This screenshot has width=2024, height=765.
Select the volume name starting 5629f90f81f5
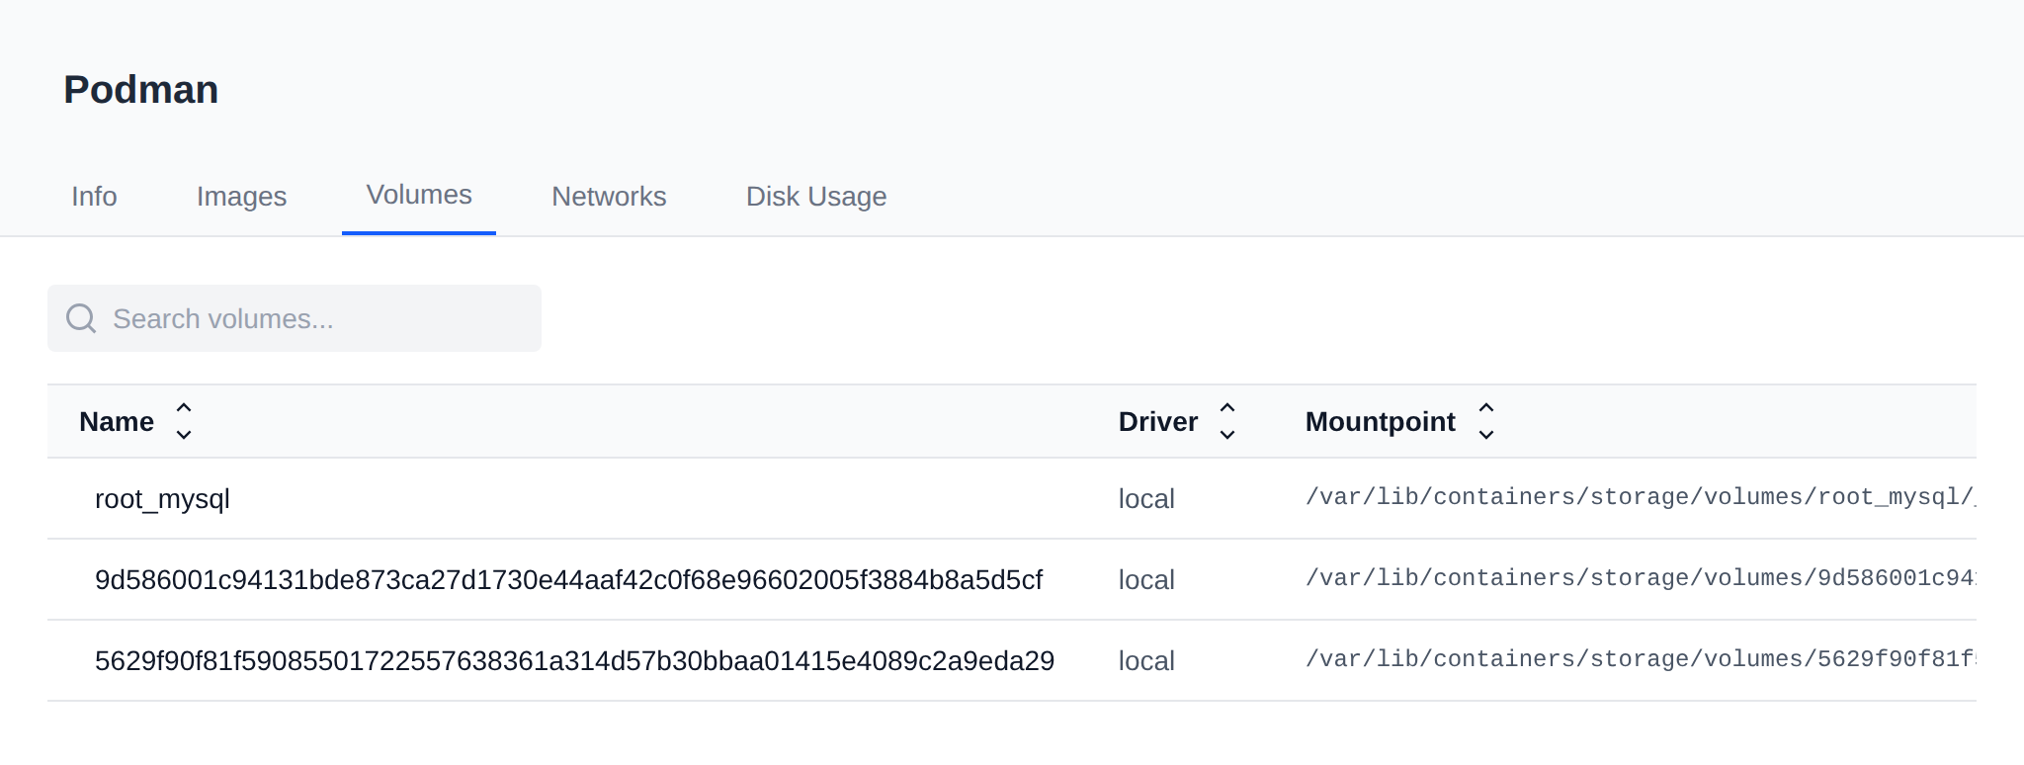(574, 661)
